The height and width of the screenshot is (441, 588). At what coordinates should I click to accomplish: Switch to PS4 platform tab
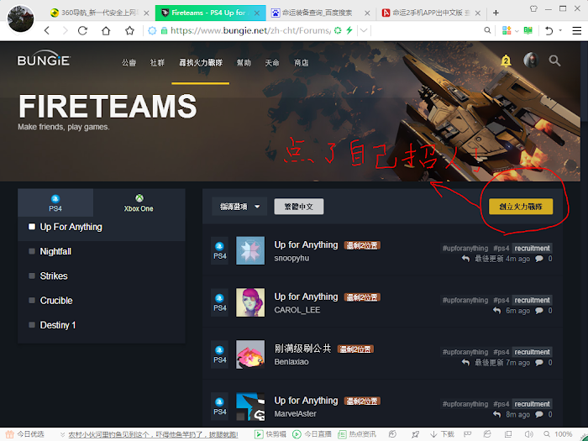pyautogui.click(x=55, y=203)
